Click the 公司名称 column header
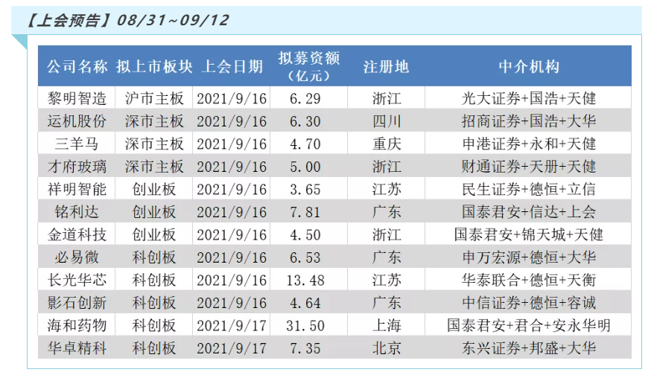 (x=77, y=66)
